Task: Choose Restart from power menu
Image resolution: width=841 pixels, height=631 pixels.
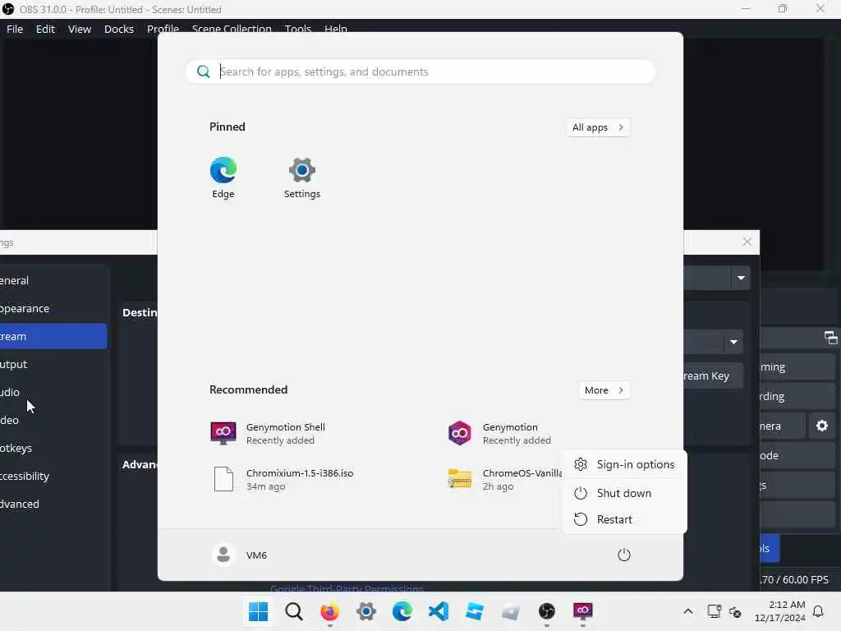Action: tap(624, 519)
